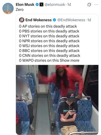101x135 pixels.
Task: Open the Elon Musk display name link
Action: click(25, 5)
